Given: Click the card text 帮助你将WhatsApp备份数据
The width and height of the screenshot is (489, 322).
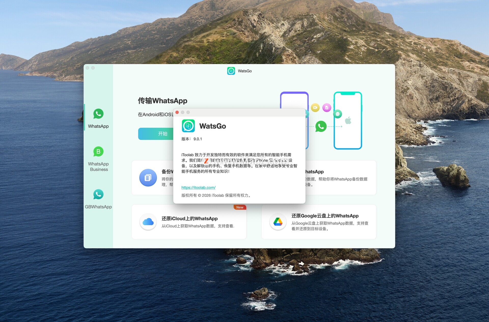Looking at the screenshot, I should coord(343,179).
